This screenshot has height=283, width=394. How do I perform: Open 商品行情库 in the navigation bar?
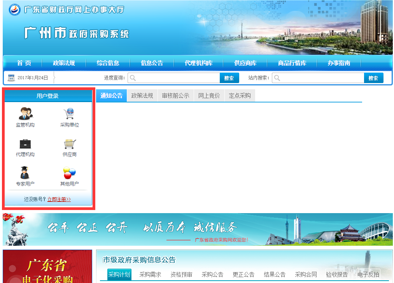292,63
